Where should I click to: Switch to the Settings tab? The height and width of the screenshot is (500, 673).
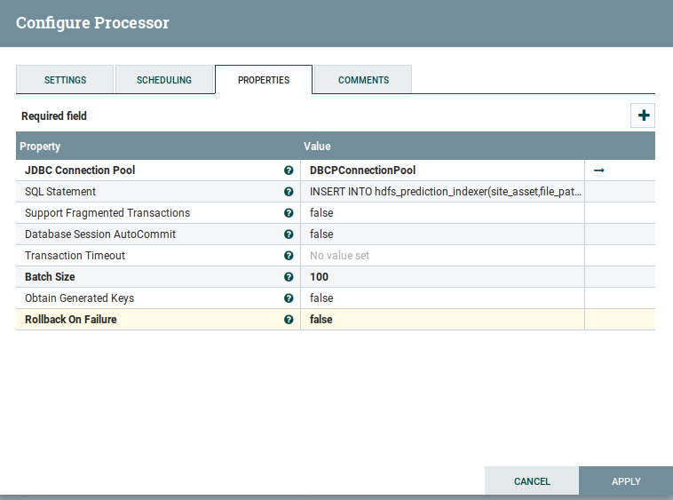tap(65, 80)
